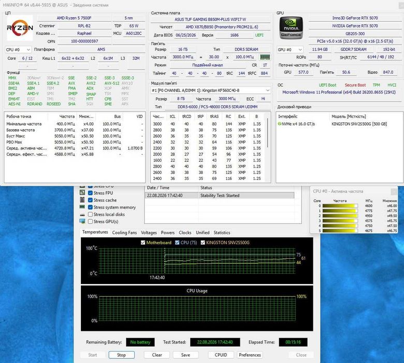Open the Unified tab

[x=203, y=232]
